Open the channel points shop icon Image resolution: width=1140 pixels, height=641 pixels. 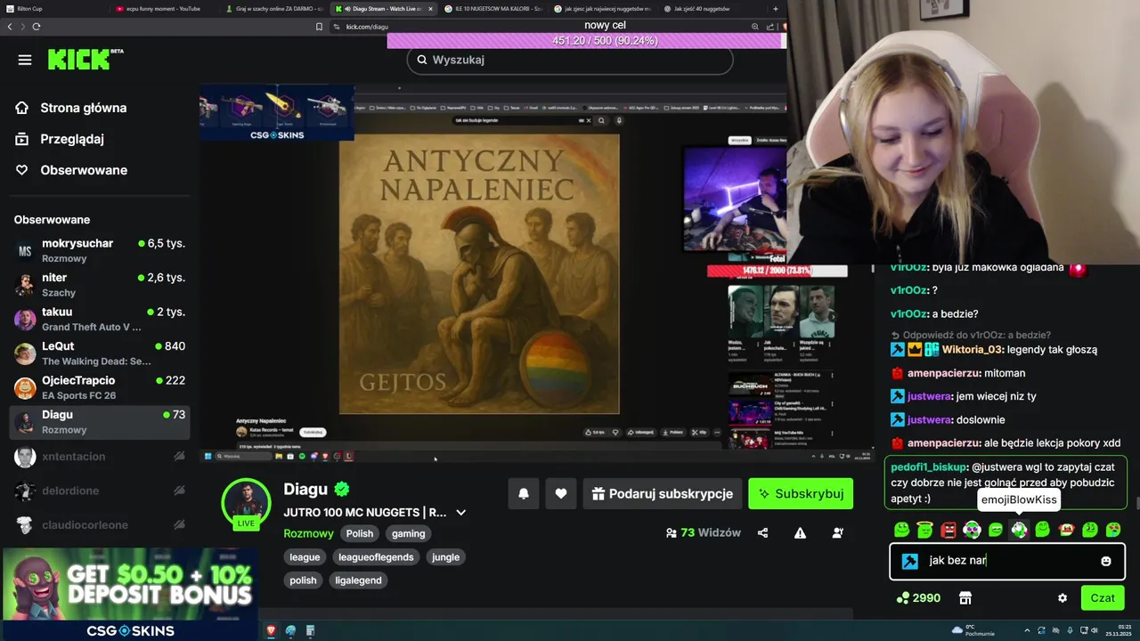coord(965,598)
